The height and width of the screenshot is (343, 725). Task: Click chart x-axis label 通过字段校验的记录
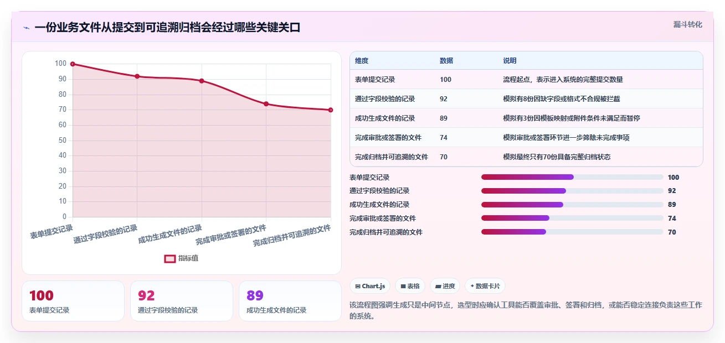pyautogui.click(x=105, y=235)
